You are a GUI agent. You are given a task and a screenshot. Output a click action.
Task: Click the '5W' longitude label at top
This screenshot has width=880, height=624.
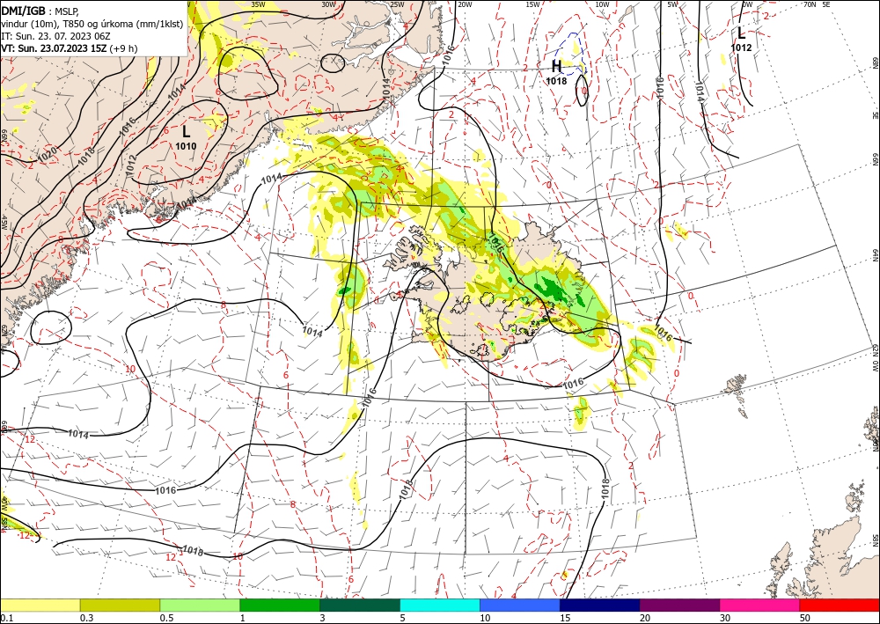[673, 4]
